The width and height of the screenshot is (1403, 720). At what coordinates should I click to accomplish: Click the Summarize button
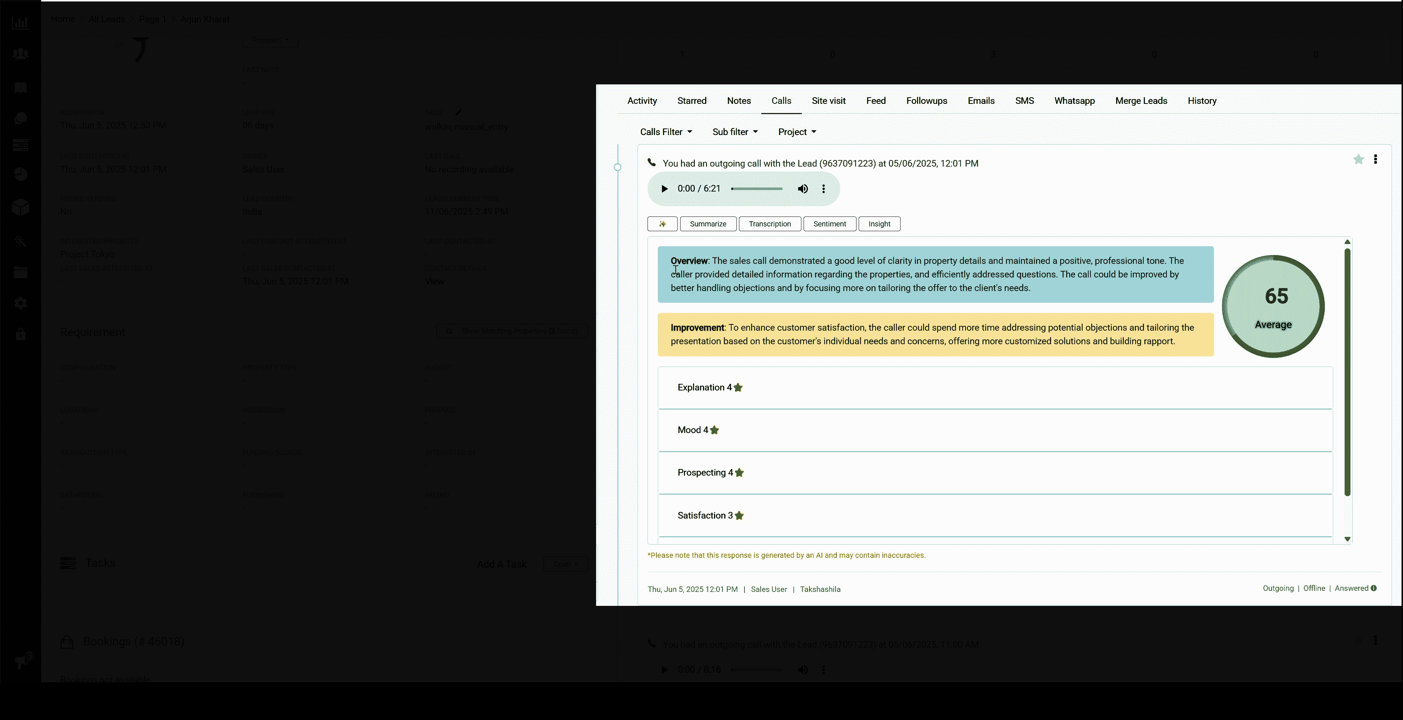pos(707,224)
